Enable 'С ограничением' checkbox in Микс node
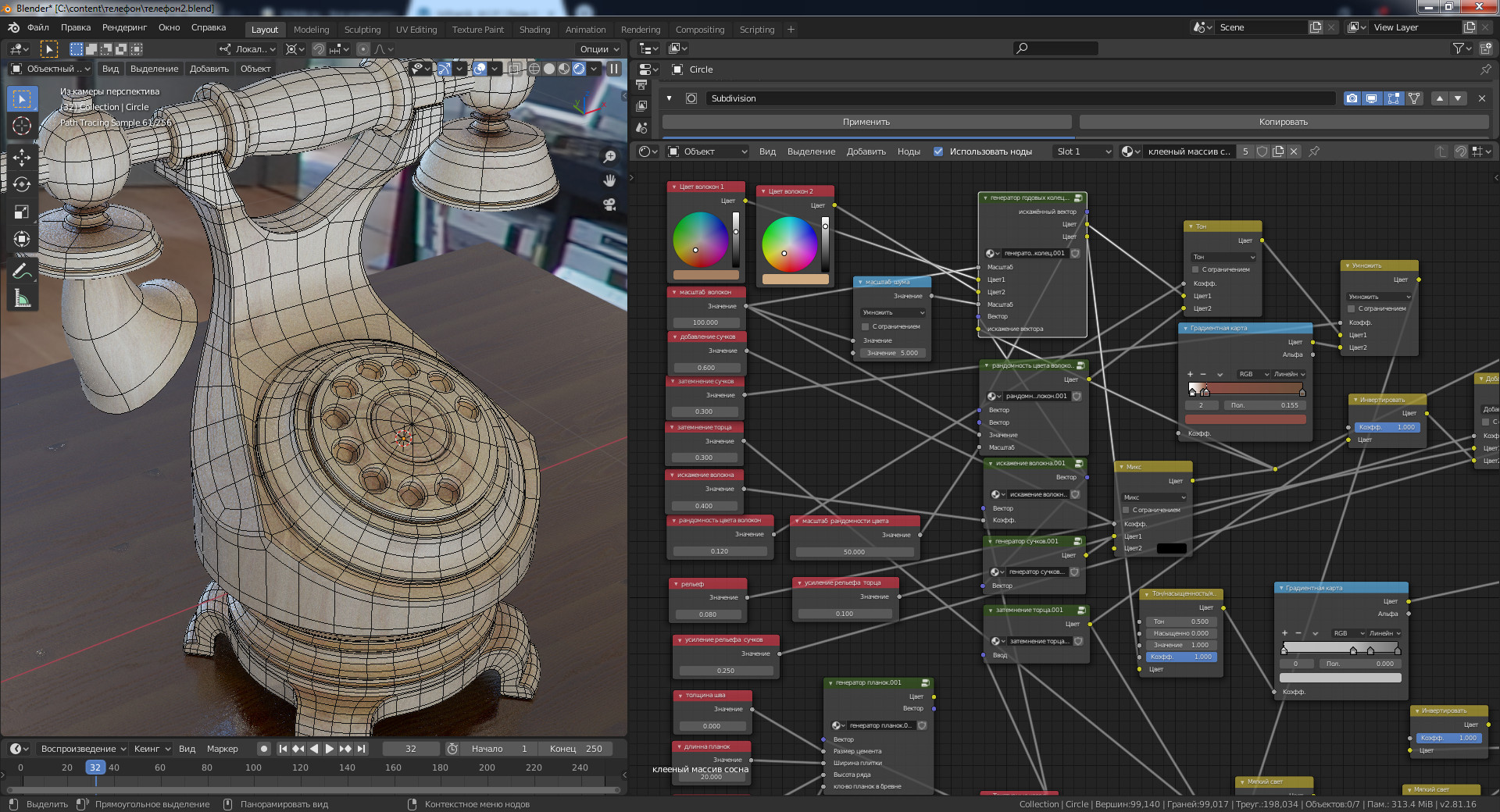The image size is (1500, 812). [1127, 510]
